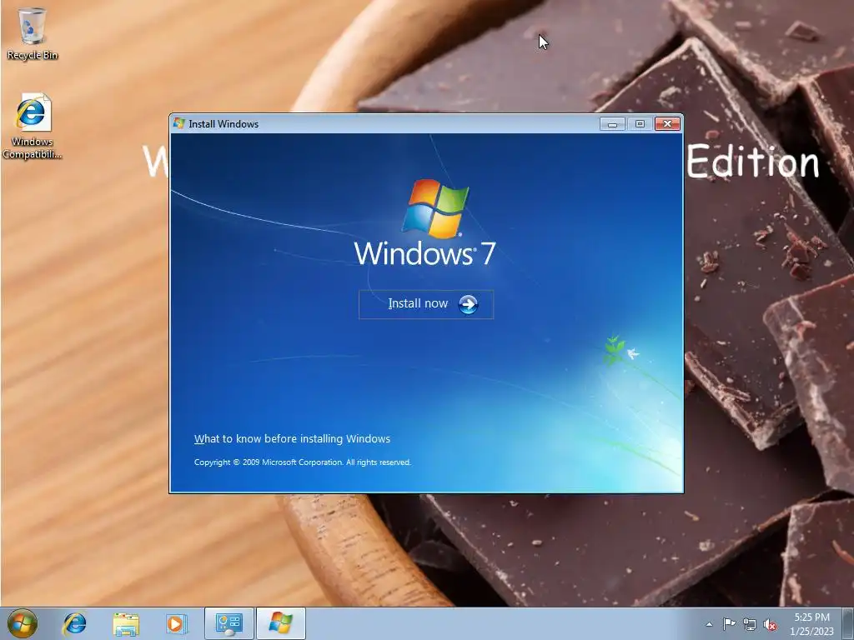Open Windows Explorer folder in taskbar
Screen dimensions: 854x640
point(126,623)
